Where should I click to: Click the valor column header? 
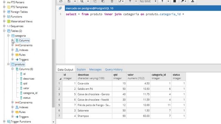[138, 76]
